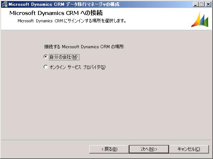Click the heading Microsoft Dynamics CRM への接続
213x159 pixels.
(x=56, y=13)
